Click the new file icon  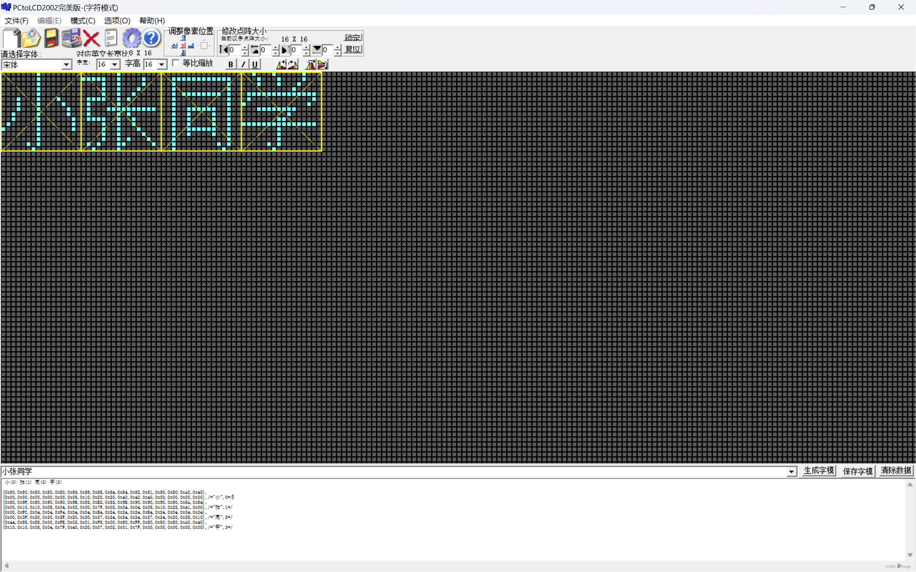(x=11, y=38)
